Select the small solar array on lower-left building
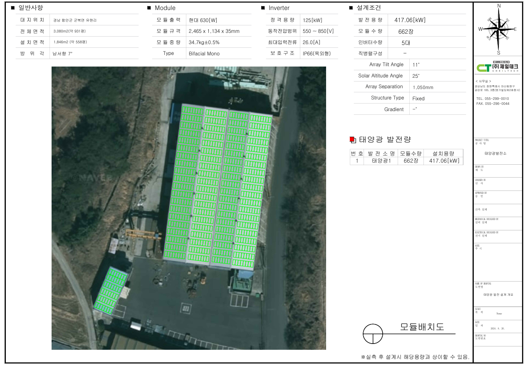This screenshot has width=527, height=366. pos(110,289)
